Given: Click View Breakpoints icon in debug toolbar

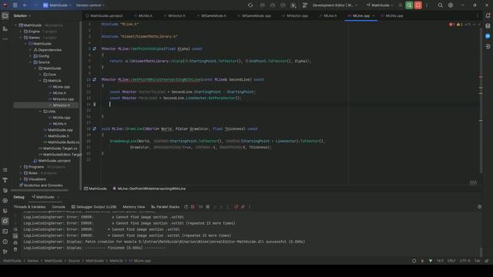Looking at the screenshot, I should pos(236,207).
